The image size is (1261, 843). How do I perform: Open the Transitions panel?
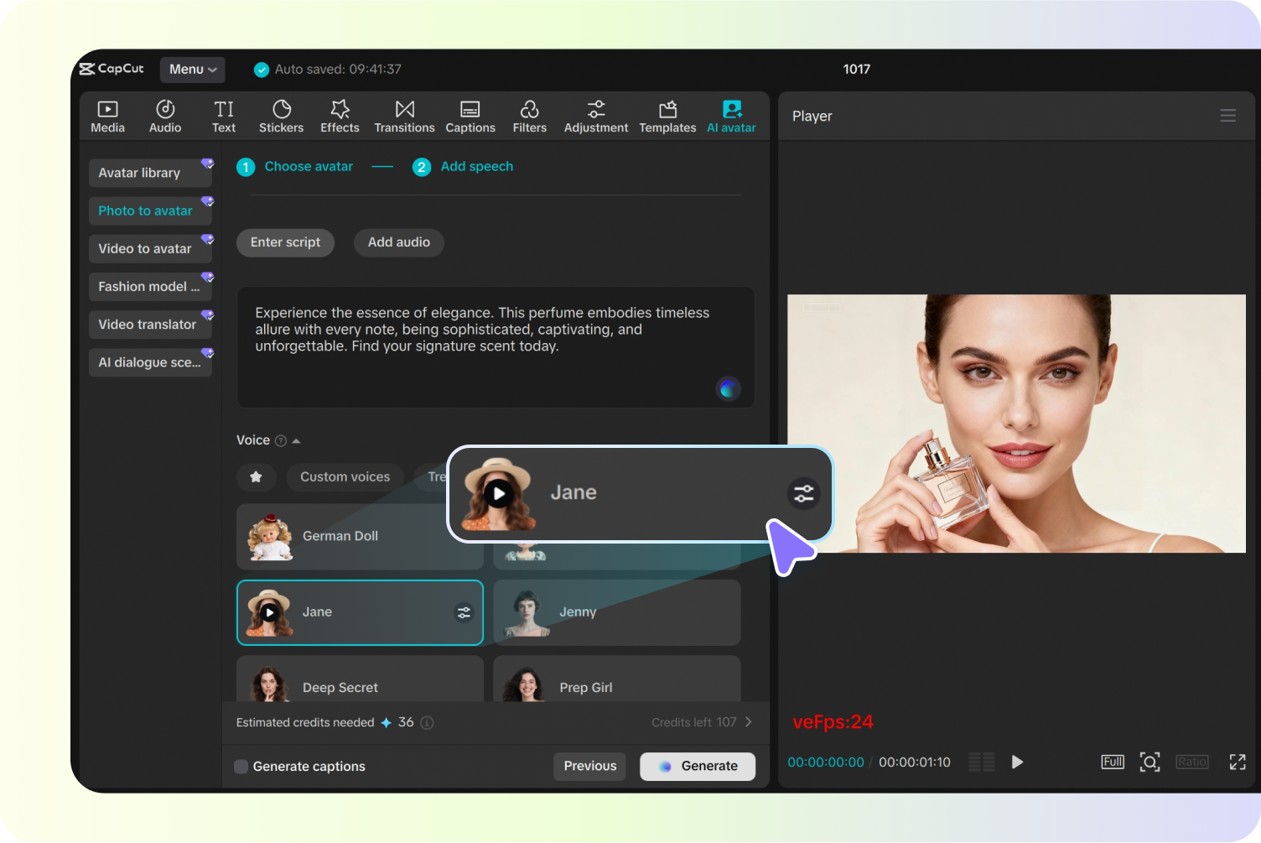pos(404,116)
